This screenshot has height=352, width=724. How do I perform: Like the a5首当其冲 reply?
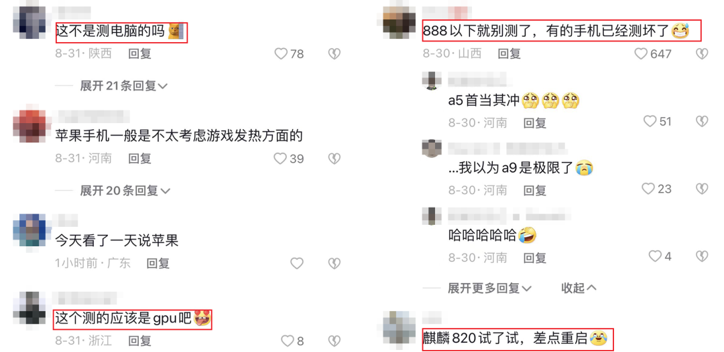coord(650,121)
